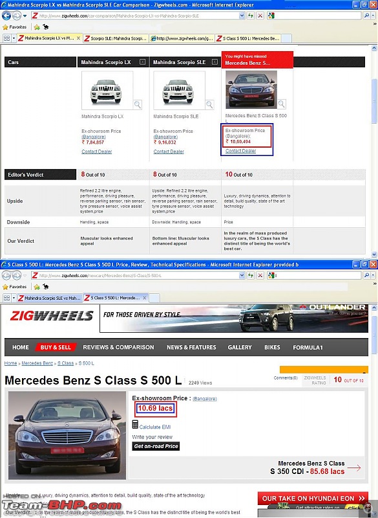The width and height of the screenshot is (378, 518).
Task: Click search magnifier in top browser search box
Action: [366, 16]
